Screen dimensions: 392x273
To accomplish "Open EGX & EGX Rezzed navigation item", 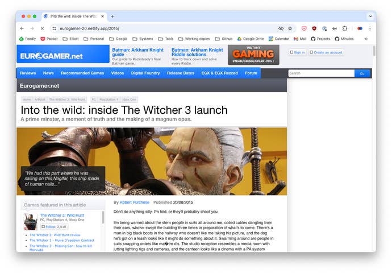I will pos(219,73).
